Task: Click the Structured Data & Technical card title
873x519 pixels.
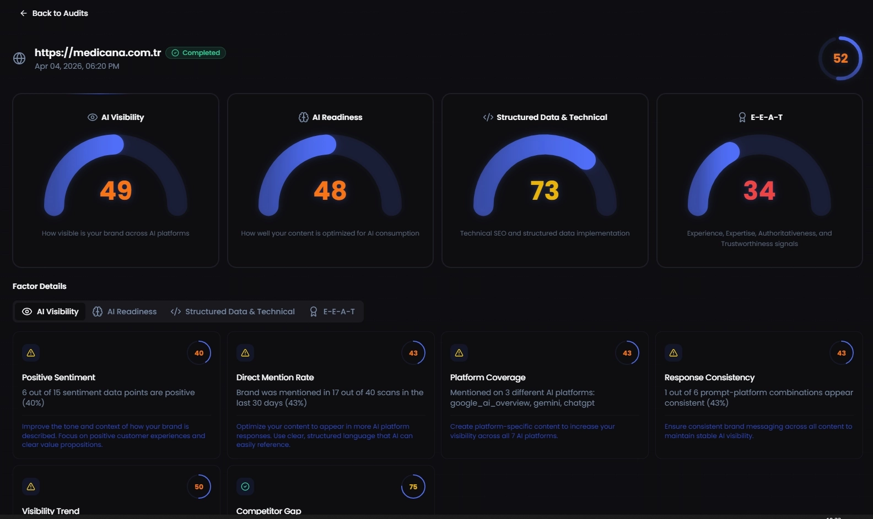Action: click(552, 117)
